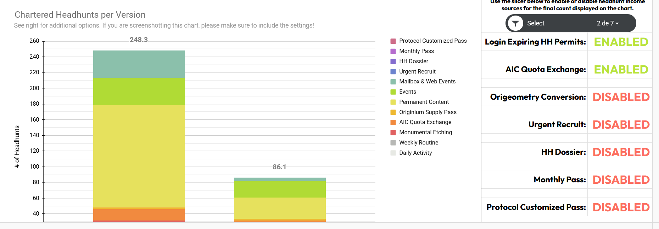This screenshot has width=659, height=229.
Task: Click the slicer filter funnel icon
Action: (x=515, y=23)
